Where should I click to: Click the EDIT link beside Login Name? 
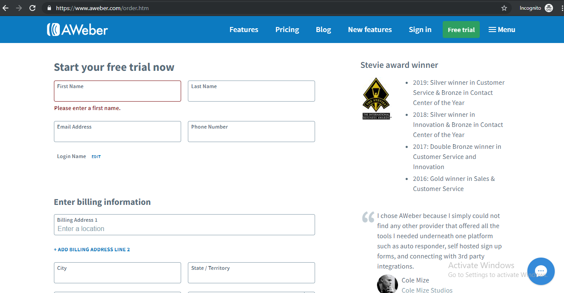click(96, 156)
